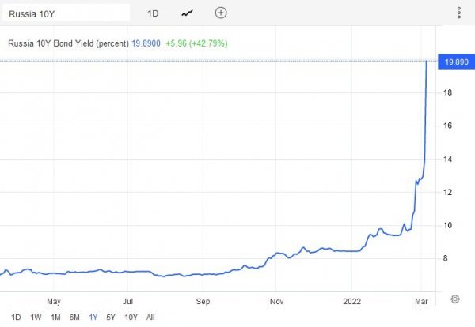Open the three-dot options menu
475x327 pixels.
click(x=459, y=13)
